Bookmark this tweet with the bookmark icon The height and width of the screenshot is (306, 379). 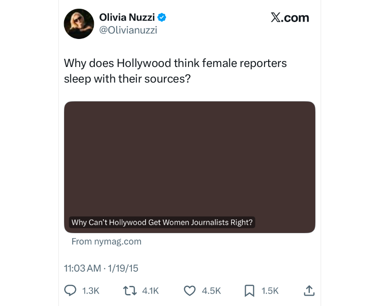[249, 290]
